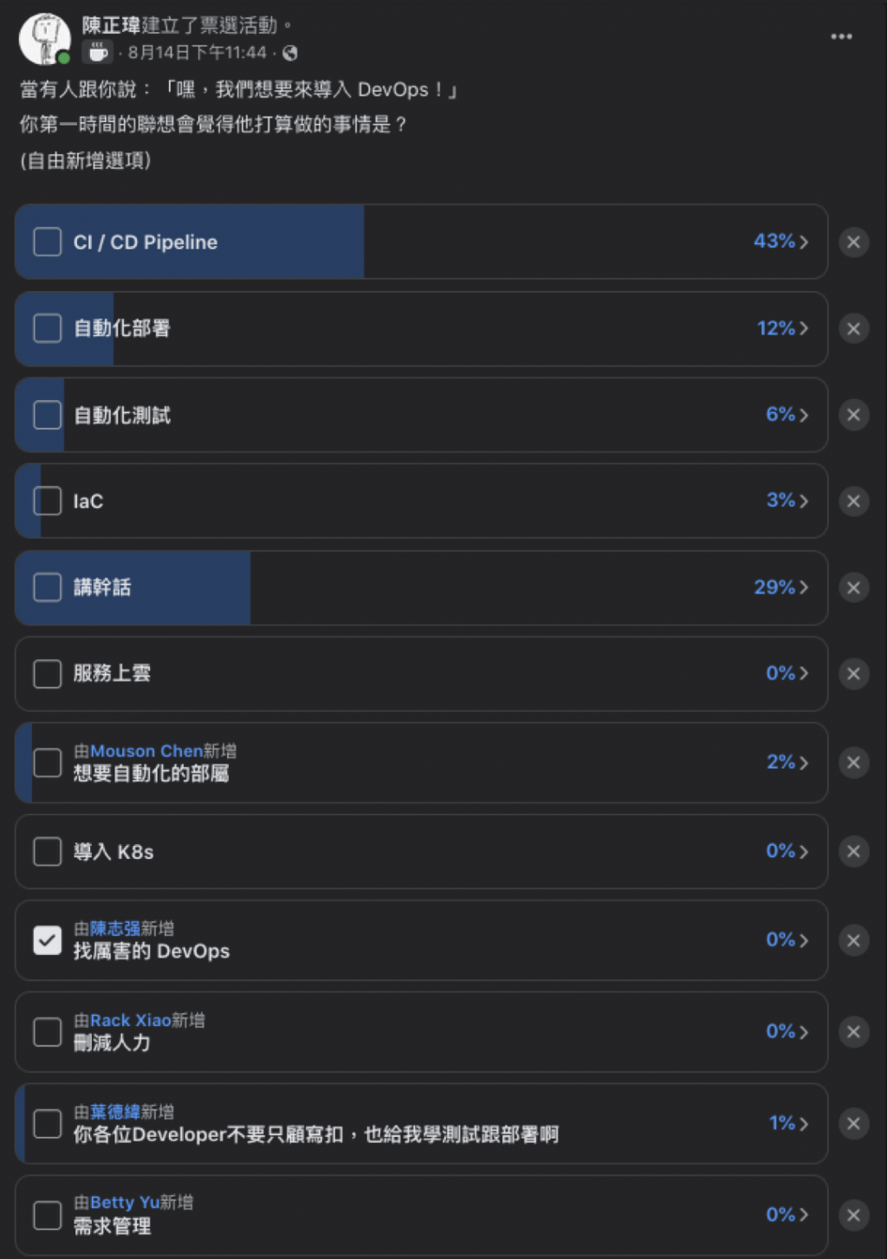Open the three-dot post options menu

tap(841, 36)
